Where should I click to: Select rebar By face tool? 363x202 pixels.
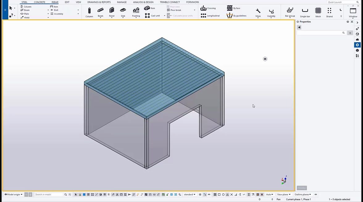point(234,8)
